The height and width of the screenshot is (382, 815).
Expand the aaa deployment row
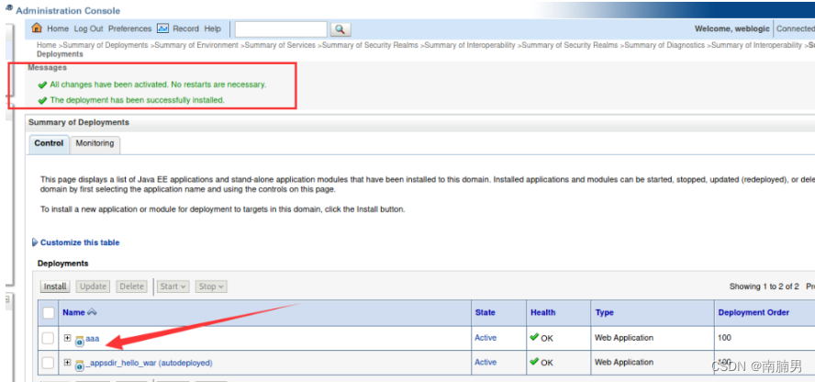click(x=67, y=338)
